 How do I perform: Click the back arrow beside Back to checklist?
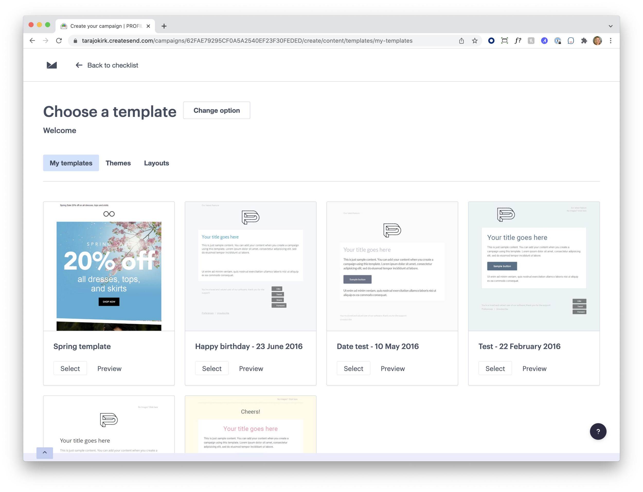coord(79,65)
